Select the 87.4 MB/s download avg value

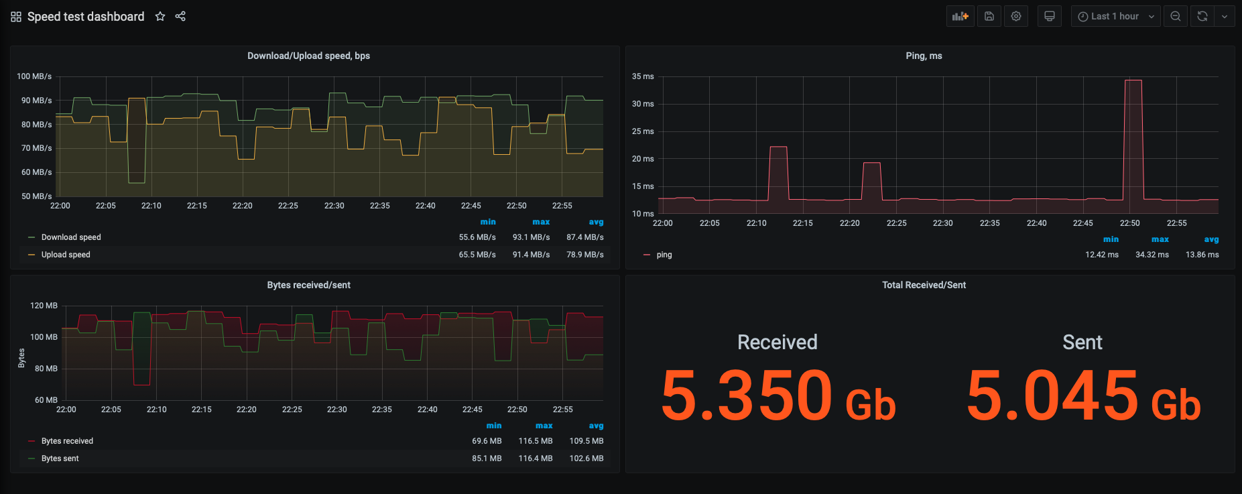click(x=585, y=237)
